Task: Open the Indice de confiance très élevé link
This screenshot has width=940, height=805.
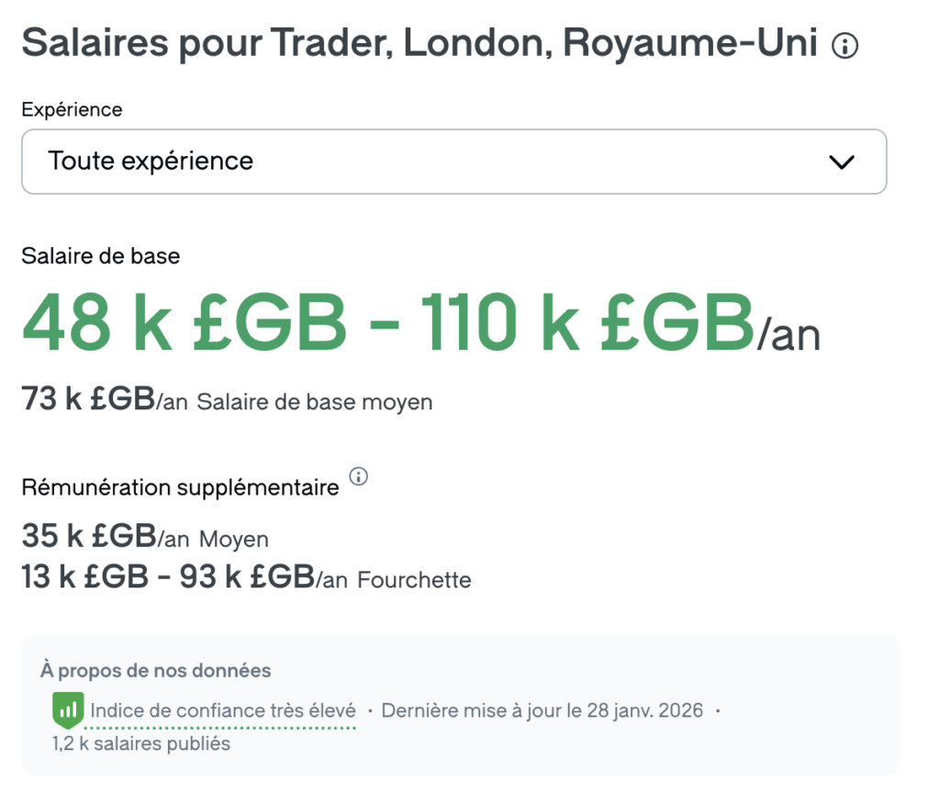Action: 223,710
